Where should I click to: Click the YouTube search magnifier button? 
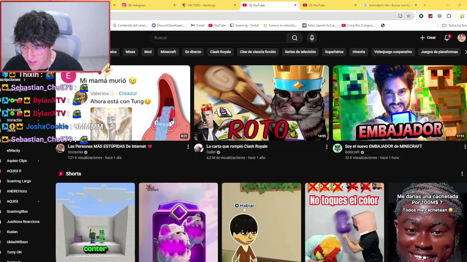coord(295,38)
